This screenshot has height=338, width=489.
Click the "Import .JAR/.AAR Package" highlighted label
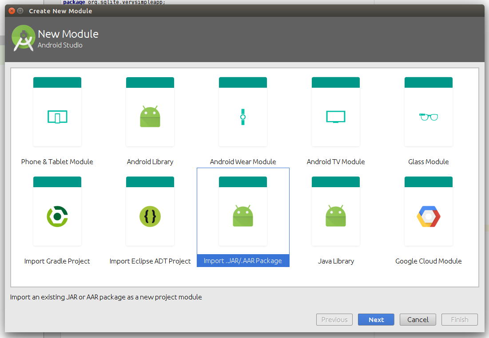243,261
